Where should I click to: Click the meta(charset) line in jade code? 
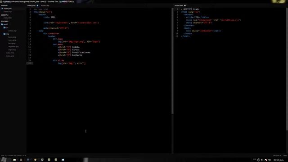tap(56, 28)
